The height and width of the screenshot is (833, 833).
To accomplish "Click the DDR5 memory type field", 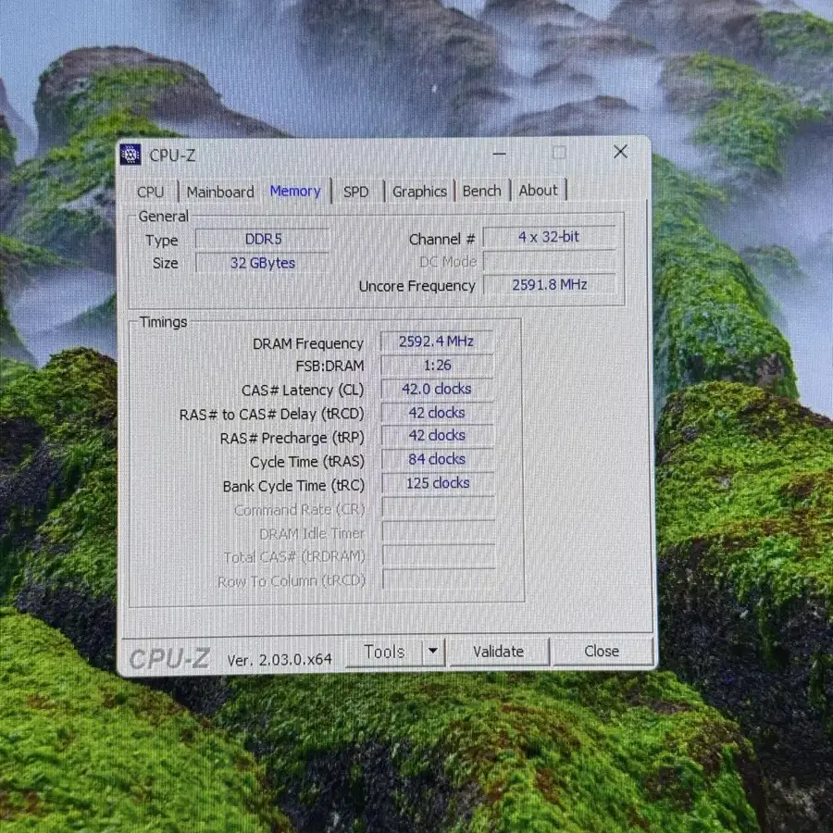I will coord(263,239).
